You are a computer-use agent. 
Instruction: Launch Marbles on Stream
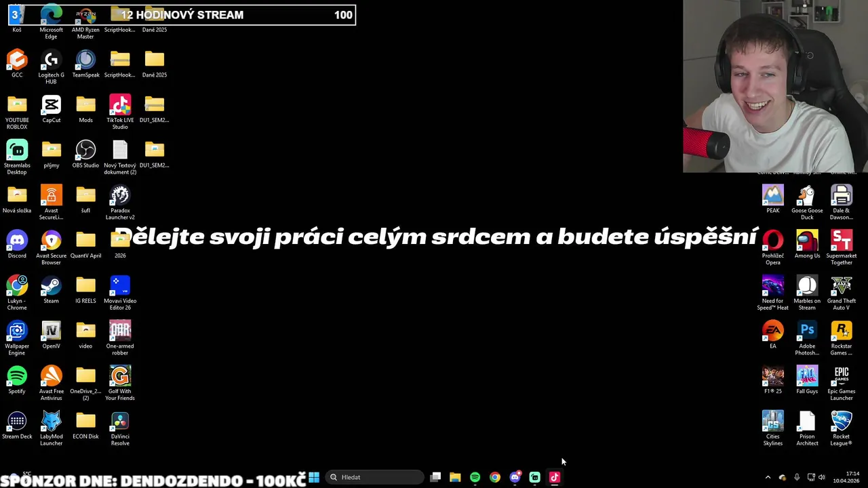pyautogui.click(x=807, y=293)
